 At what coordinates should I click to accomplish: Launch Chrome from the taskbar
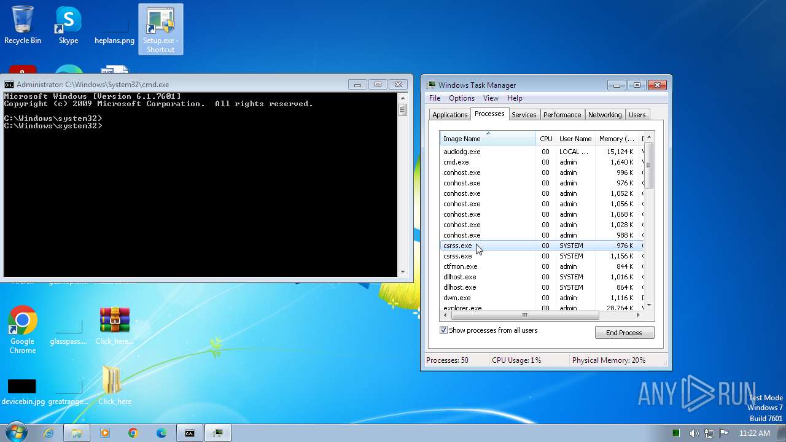click(133, 433)
